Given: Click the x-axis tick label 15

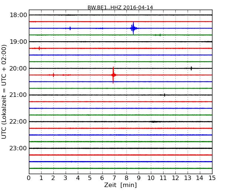Looking at the screenshot, I should coord(212,178).
